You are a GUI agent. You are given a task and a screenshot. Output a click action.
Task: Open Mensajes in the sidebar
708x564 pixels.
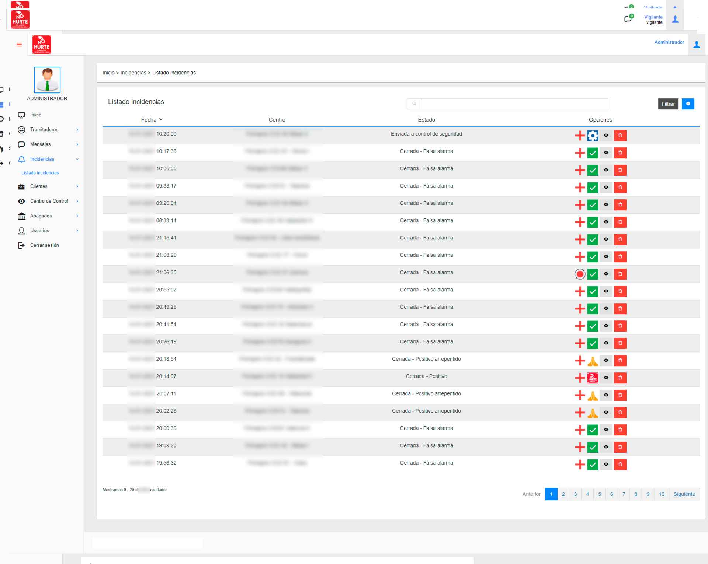(x=41, y=144)
